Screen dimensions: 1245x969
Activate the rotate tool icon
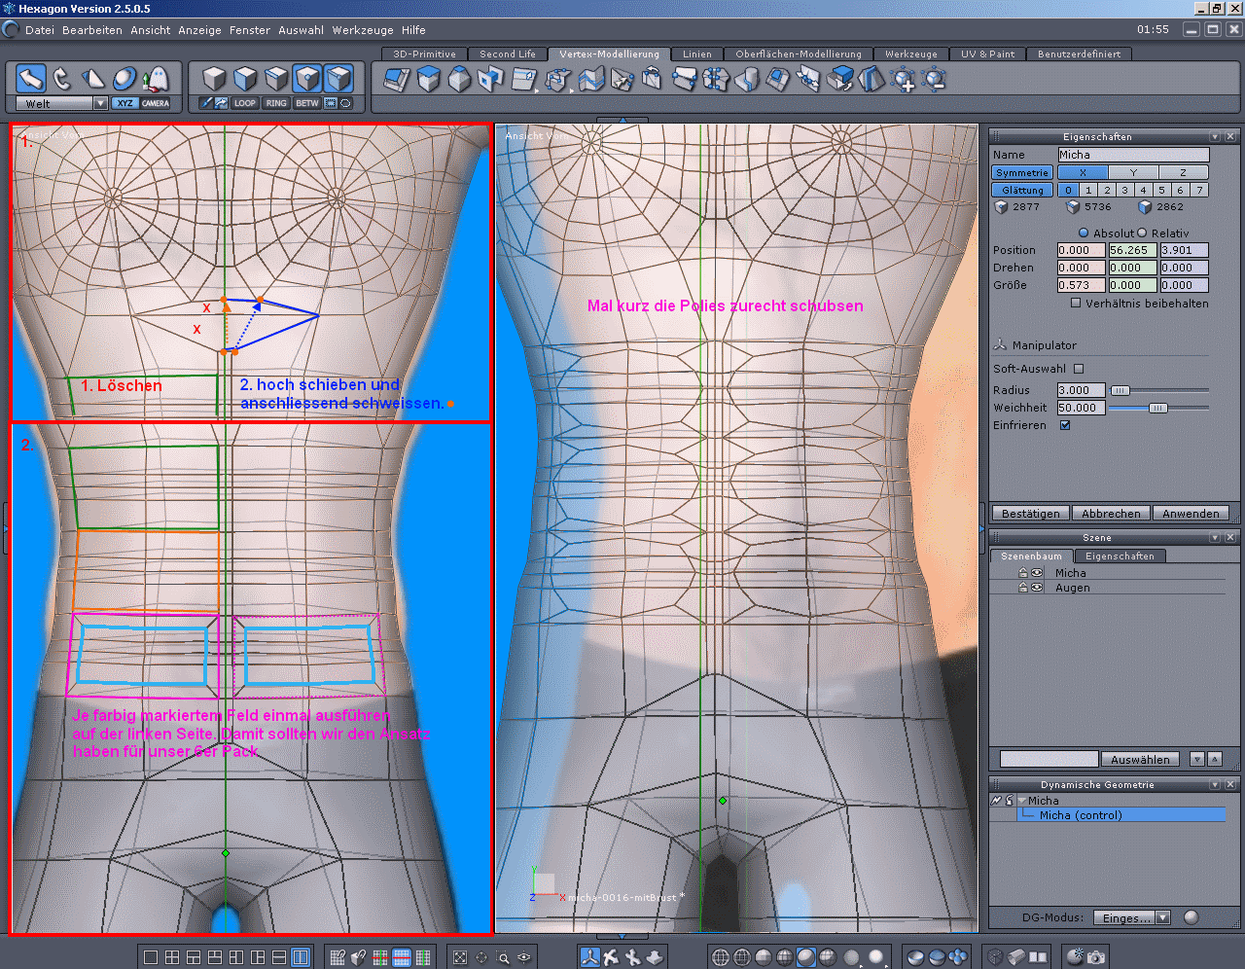point(62,79)
